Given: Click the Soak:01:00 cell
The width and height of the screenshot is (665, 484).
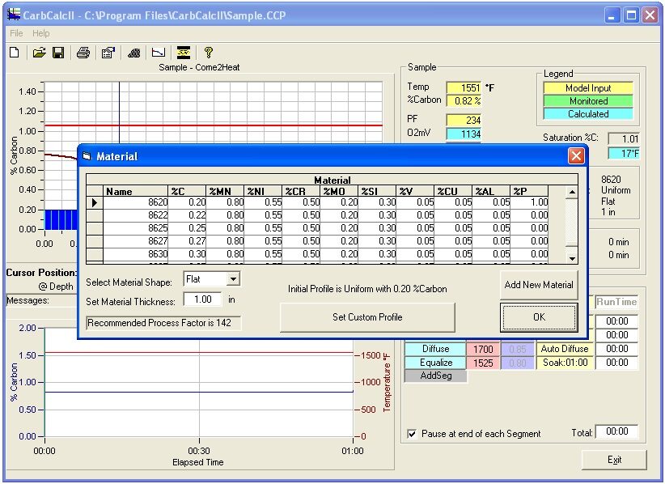Looking at the screenshot, I should [x=565, y=363].
